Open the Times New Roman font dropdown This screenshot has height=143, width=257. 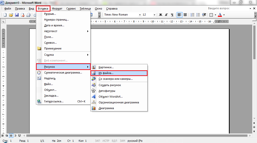point(140,15)
